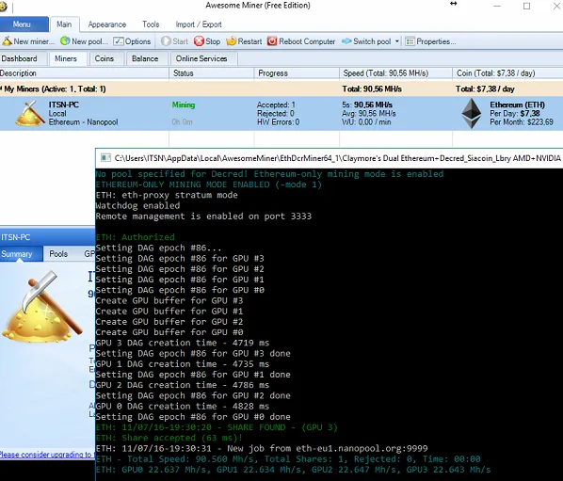563x481 pixels.
Task: Stop the miner with the red Stop icon
Action: coord(199,41)
